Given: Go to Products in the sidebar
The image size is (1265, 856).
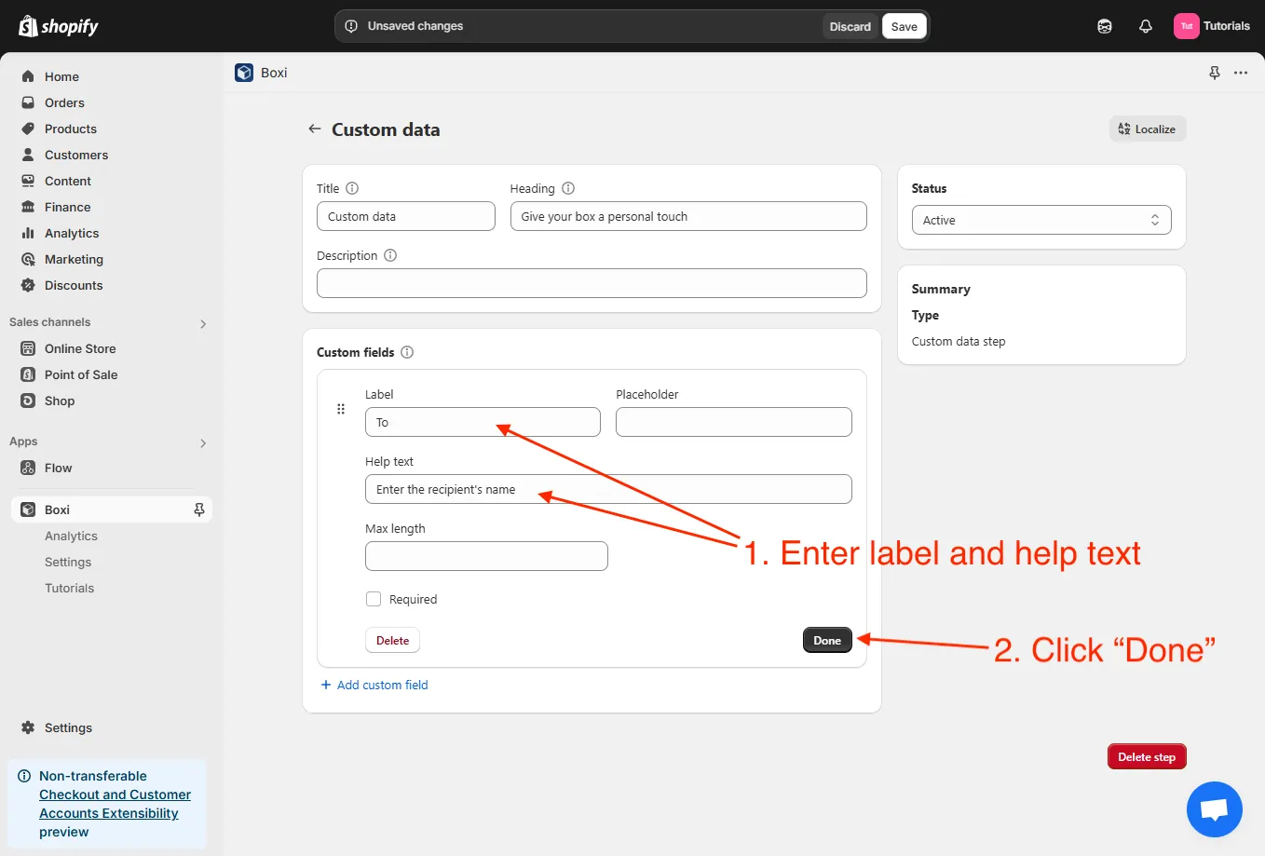Looking at the screenshot, I should (x=71, y=129).
